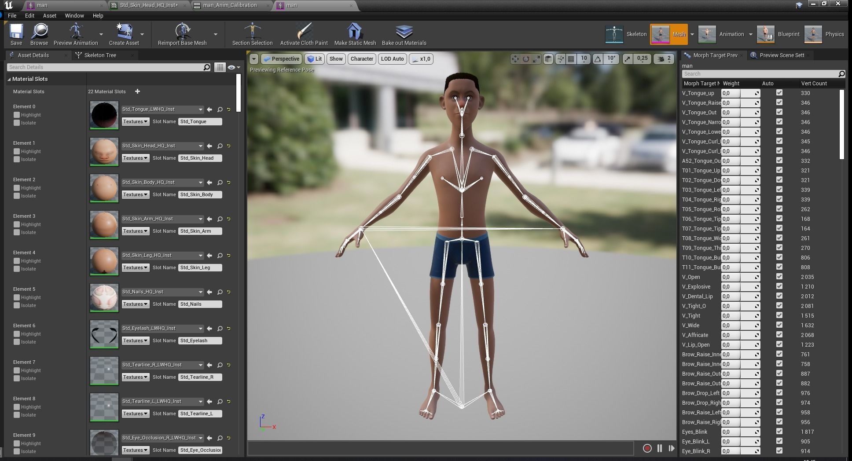The width and height of the screenshot is (852, 461).
Task: Reset Std_Skin_Body material to default
Action: click(229, 183)
